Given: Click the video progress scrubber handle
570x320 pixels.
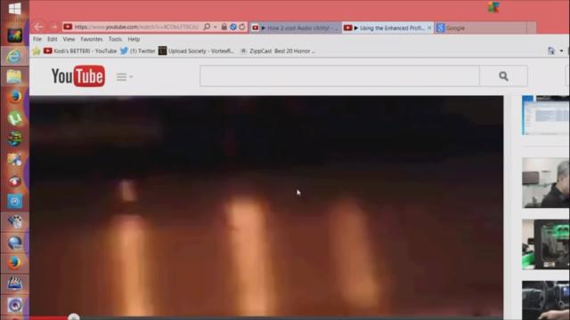Looking at the screenshot, I should tap(74, 317).
